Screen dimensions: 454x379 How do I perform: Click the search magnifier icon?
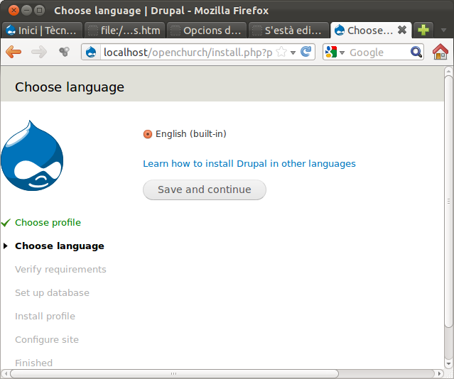tap(416, 53)
